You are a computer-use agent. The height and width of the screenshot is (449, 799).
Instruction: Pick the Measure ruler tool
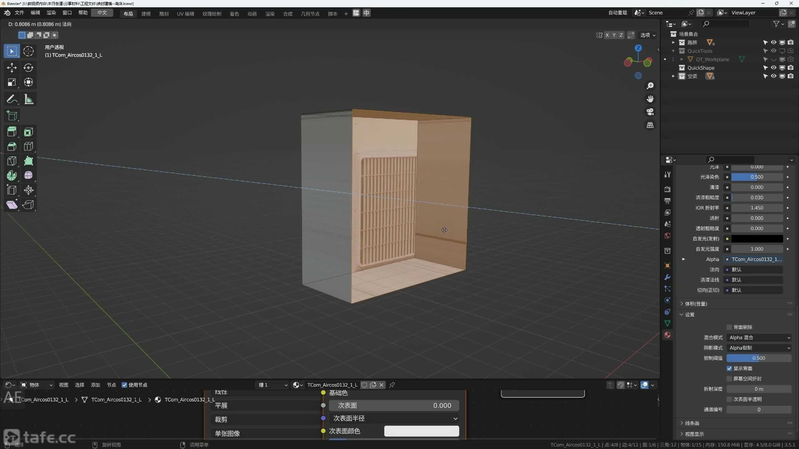(x=28, y=99)
